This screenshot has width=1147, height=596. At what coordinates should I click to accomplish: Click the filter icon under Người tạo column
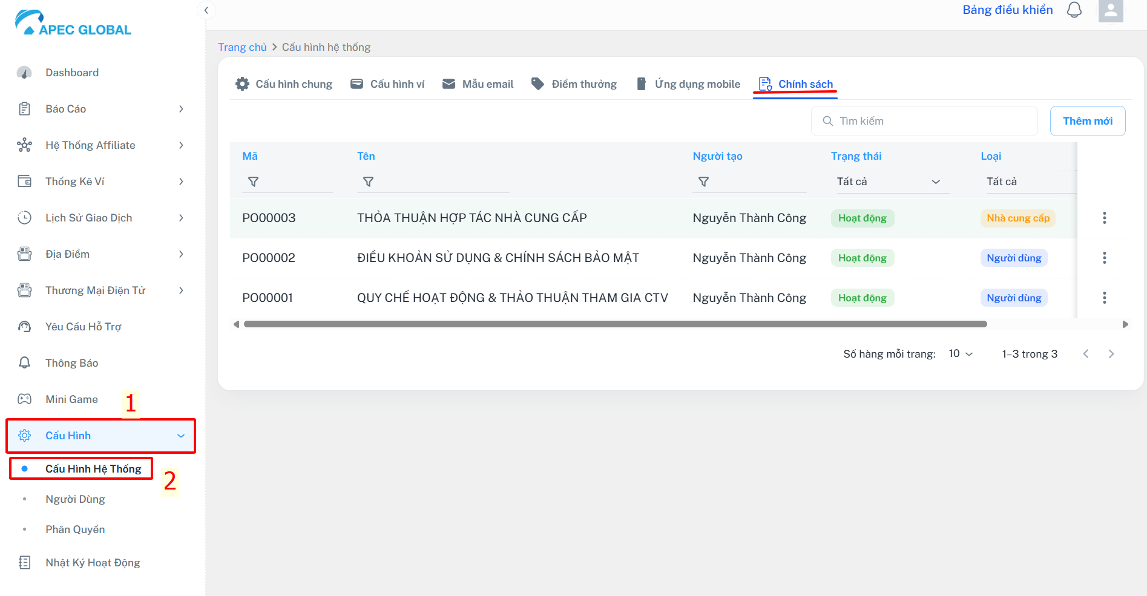703,182
